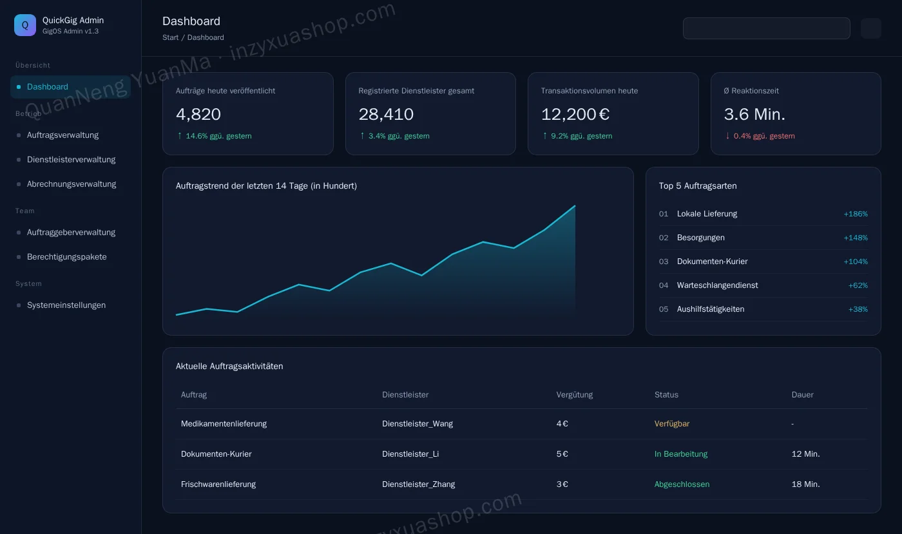
Task: Open Auftraggeberverwaltung under Team
Action: tap(70, 233)
